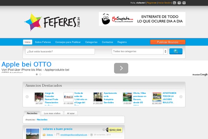Open the RSS feed icon

click(174, 3)
